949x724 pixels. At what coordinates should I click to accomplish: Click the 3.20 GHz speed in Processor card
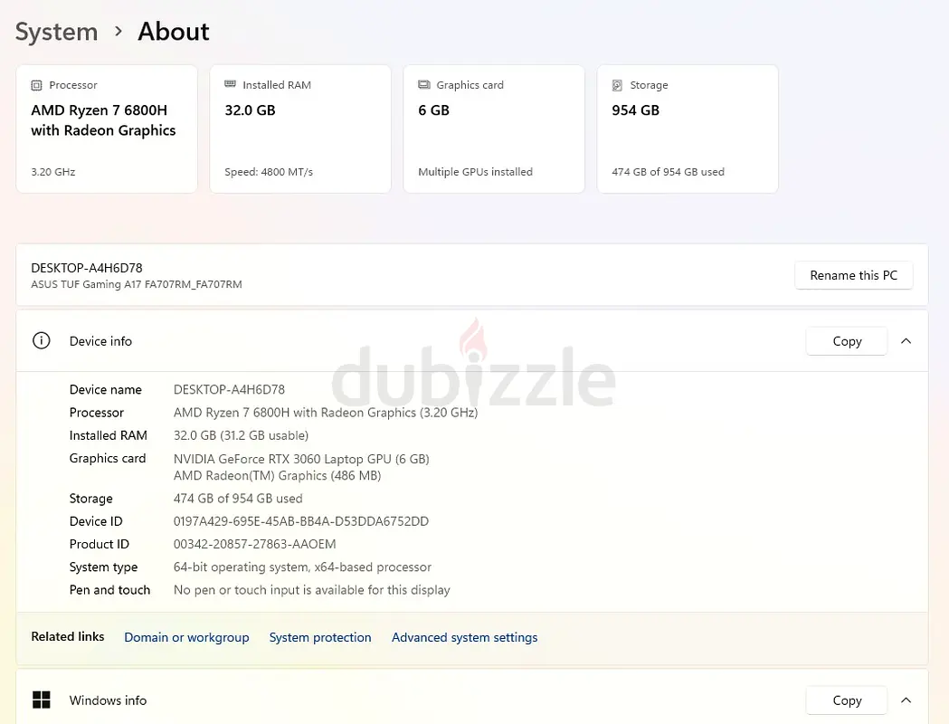[x=53, y=172]
